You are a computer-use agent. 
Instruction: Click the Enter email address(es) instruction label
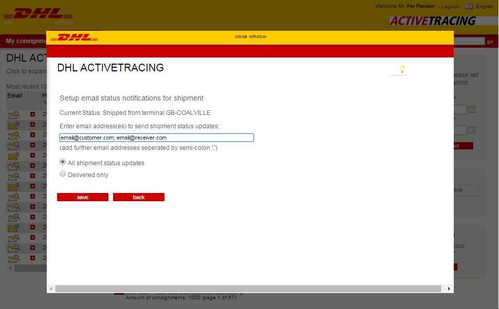click(139, 126)
